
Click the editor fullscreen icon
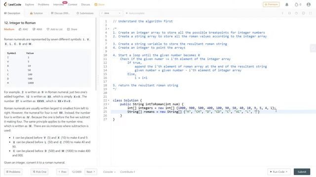point(311,13)
